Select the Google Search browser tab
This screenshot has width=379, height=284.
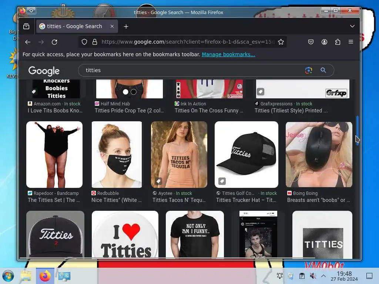(x=77, y=26)
